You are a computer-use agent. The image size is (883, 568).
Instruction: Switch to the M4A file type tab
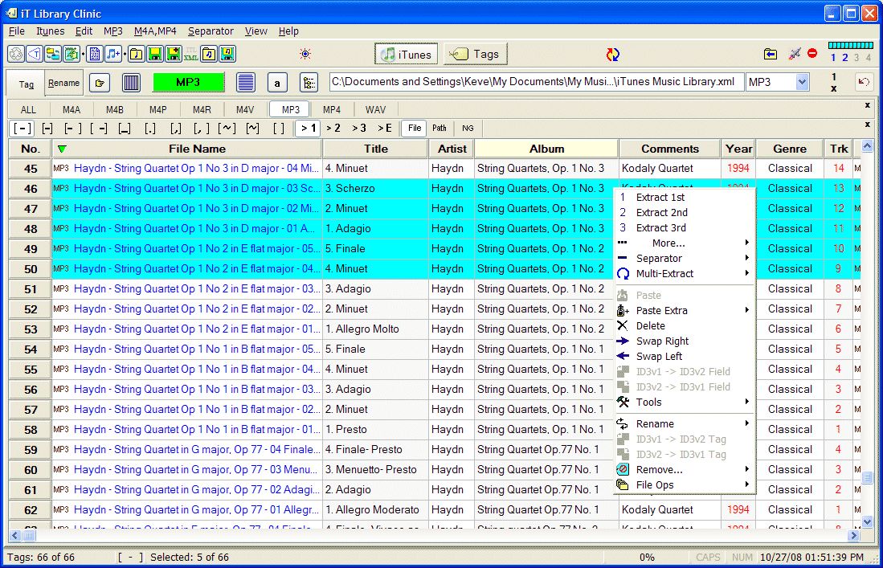72,110
